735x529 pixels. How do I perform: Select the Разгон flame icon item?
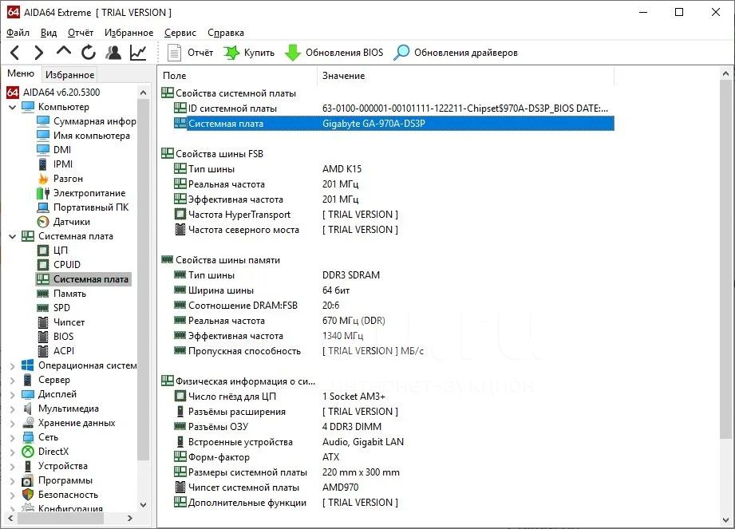click(60, 179)
